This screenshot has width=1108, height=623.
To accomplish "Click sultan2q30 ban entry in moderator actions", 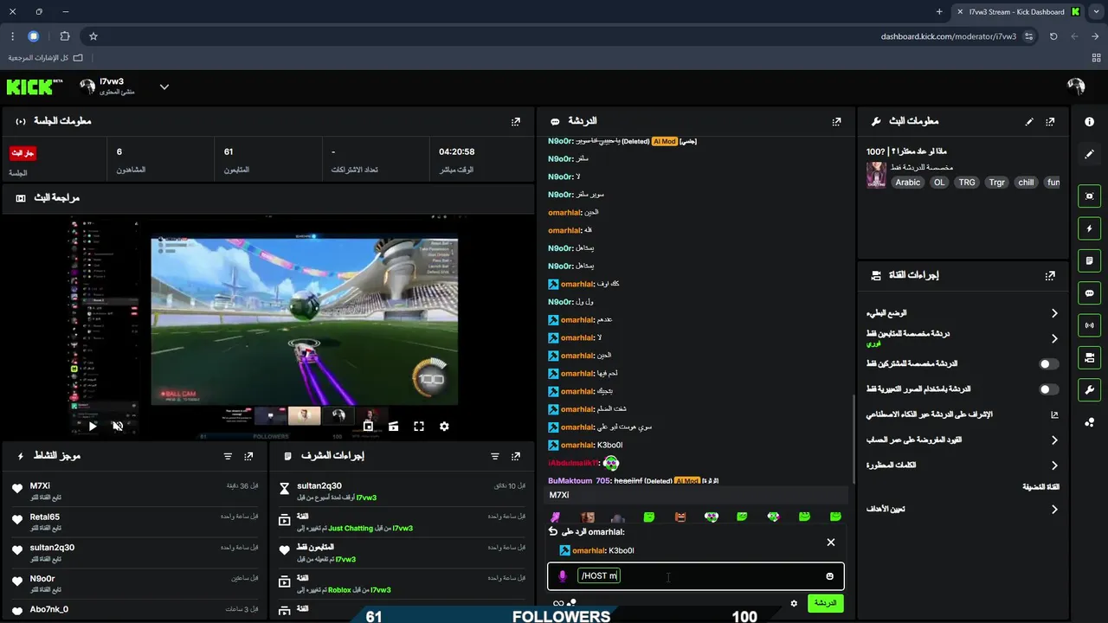I will 402,491.
